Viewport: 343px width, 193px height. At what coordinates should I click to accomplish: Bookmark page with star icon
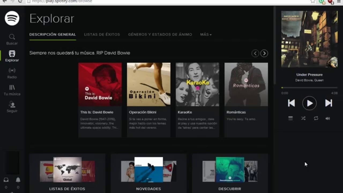click(x=313, y=1)
